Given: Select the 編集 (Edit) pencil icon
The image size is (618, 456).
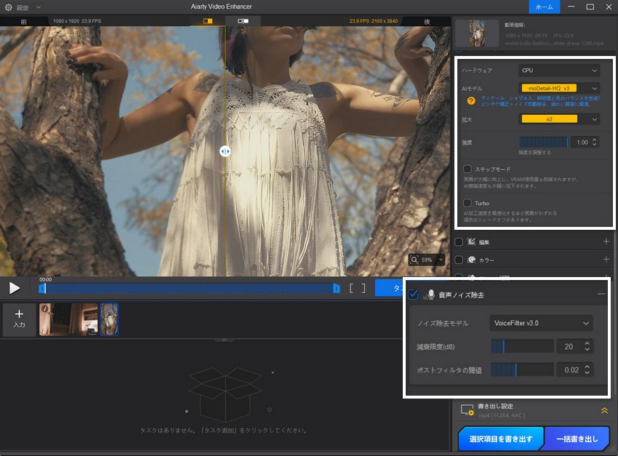Looking at the screenshot, I should pos(470,241).
